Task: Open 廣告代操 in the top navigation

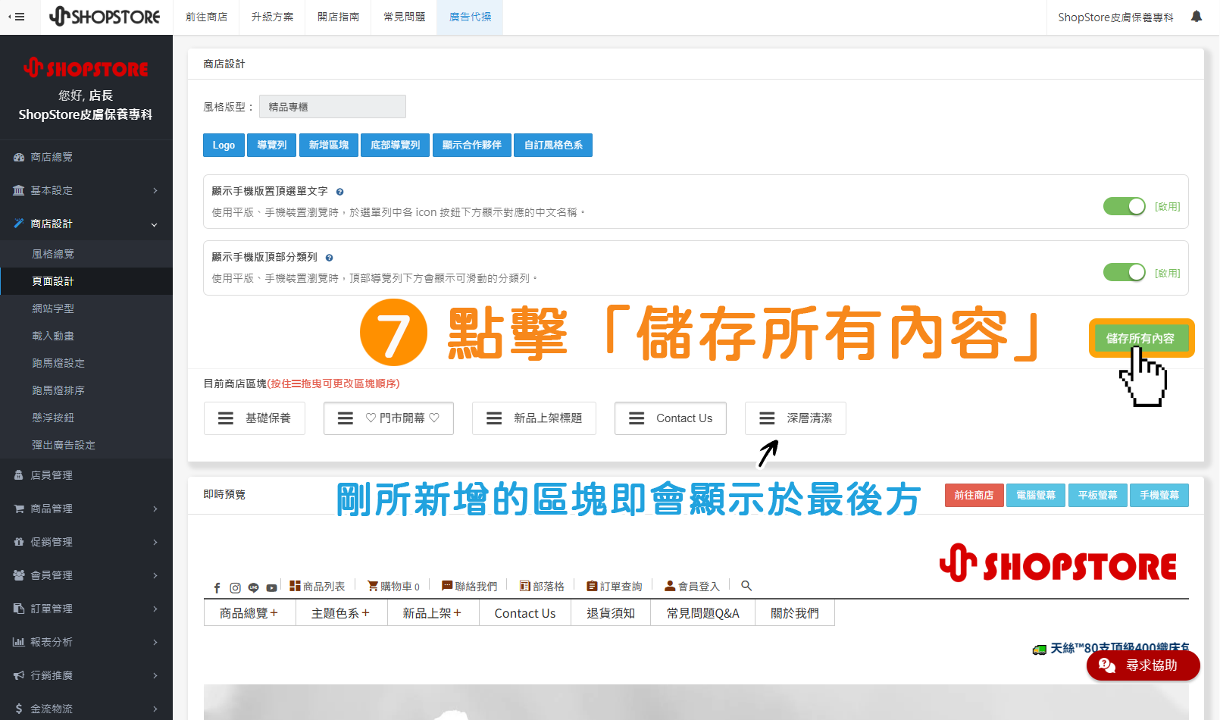Action: (x=470, y=17)
